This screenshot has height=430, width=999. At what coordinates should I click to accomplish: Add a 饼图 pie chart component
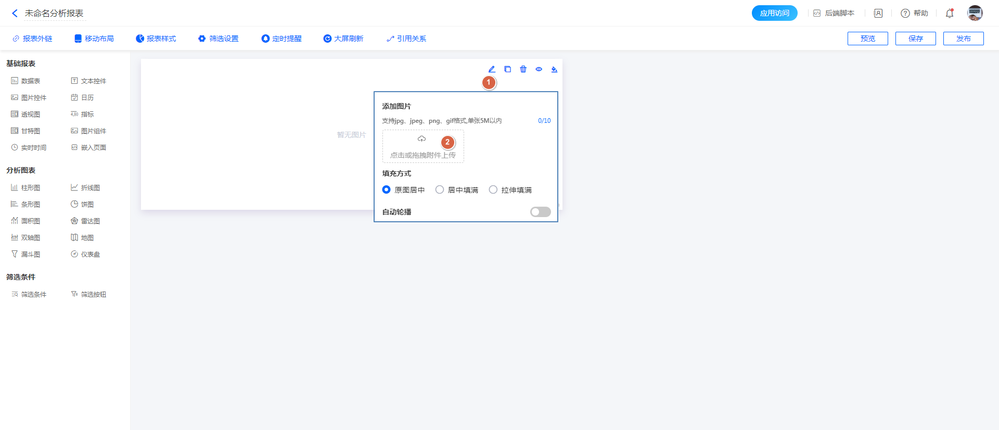(82, 204)
